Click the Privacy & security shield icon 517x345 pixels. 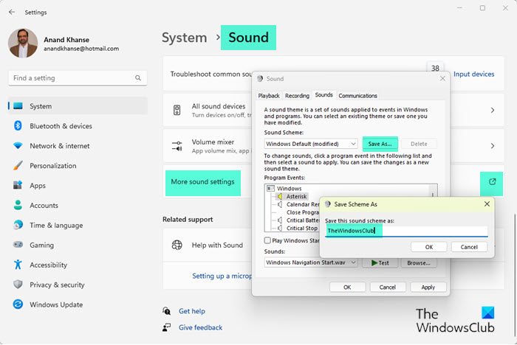[18, 284]
